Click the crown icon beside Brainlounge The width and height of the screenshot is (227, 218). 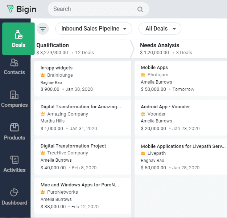point(42,75)
